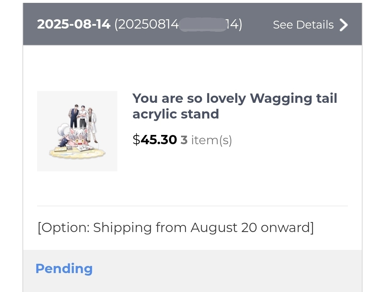Click the acrylic stand product thumbnail
385x292 pixels.
point(77,131)
